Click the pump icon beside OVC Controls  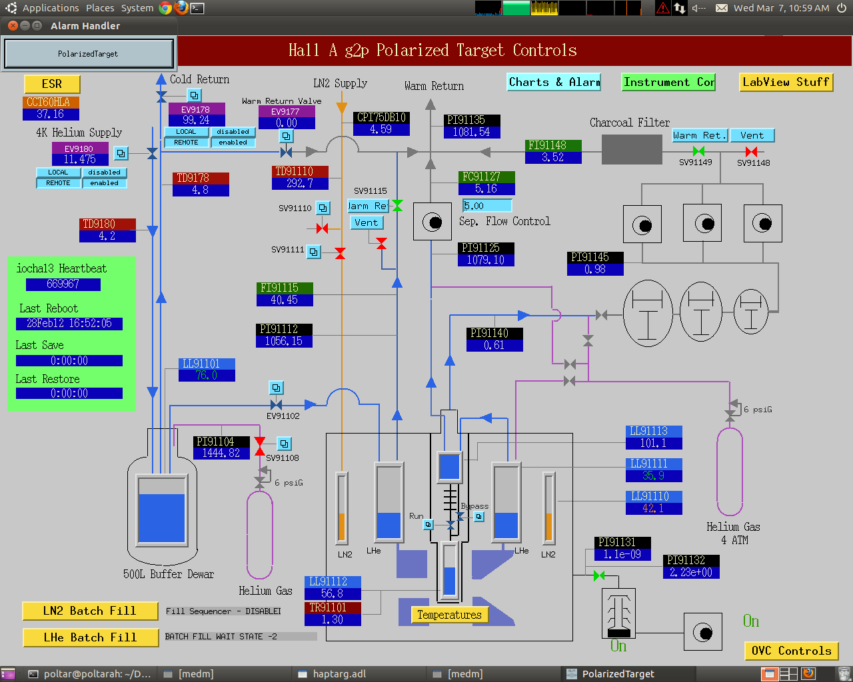(x=702, y=632)
